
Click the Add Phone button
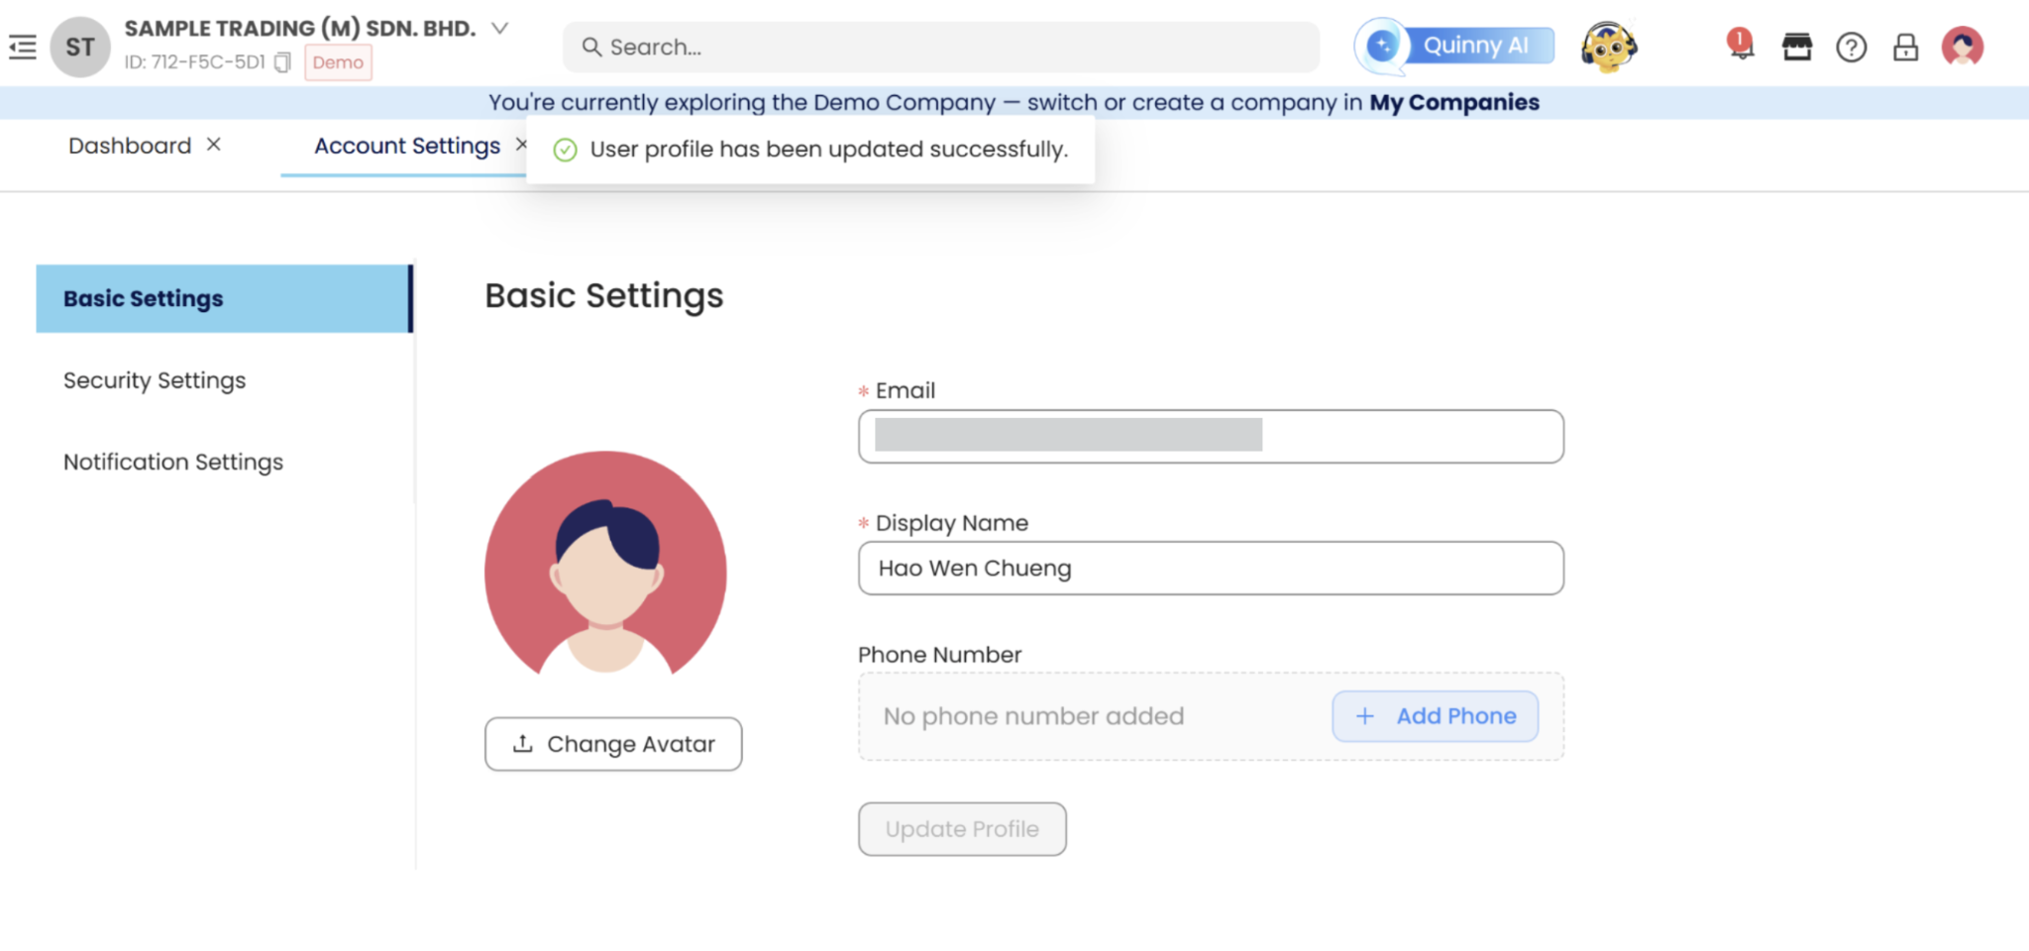pos(1435,716)
